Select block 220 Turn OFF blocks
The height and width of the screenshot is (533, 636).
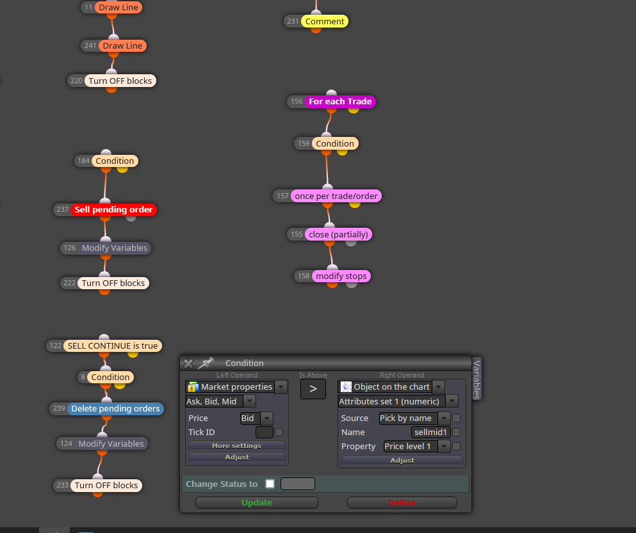[x=120, y=81]
